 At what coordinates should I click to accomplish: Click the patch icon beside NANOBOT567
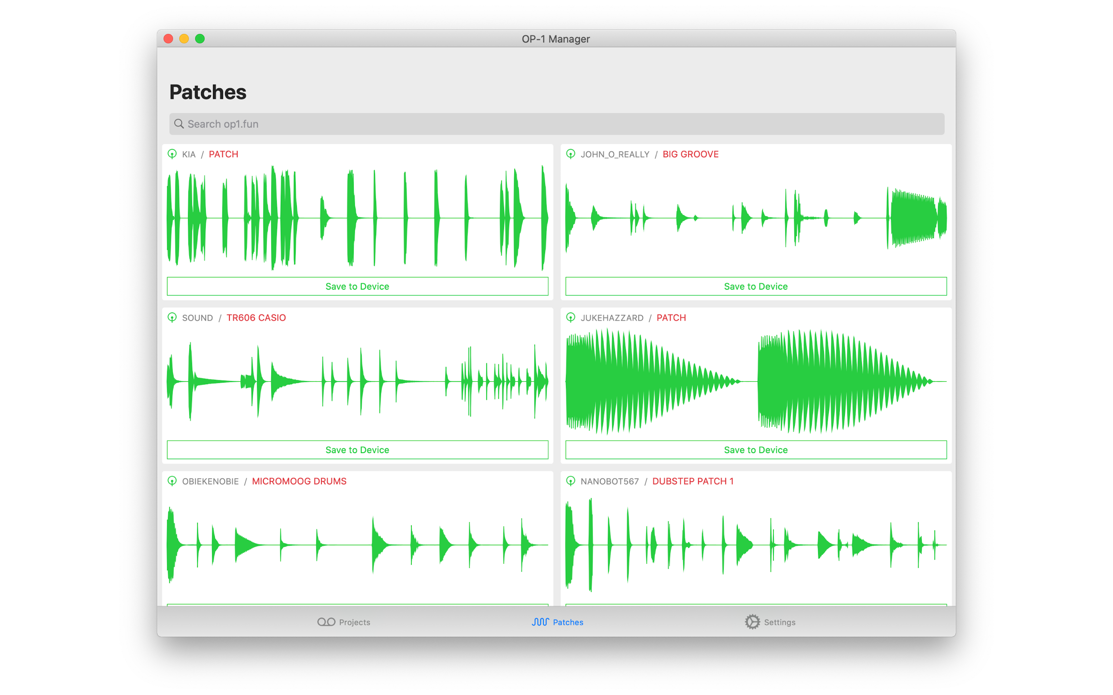click(x=570, y=481)
